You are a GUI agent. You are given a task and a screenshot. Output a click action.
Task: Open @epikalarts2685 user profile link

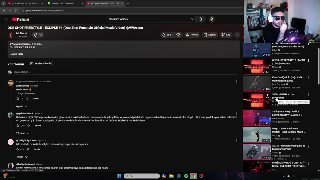click(24, 113)
